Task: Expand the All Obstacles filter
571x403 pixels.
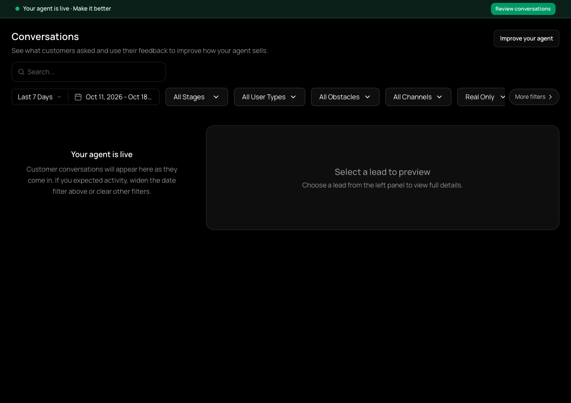Action: 345,97
